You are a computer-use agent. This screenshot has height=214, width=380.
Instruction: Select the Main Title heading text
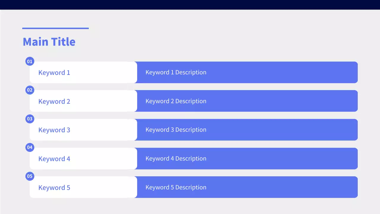tap(49, 42)
